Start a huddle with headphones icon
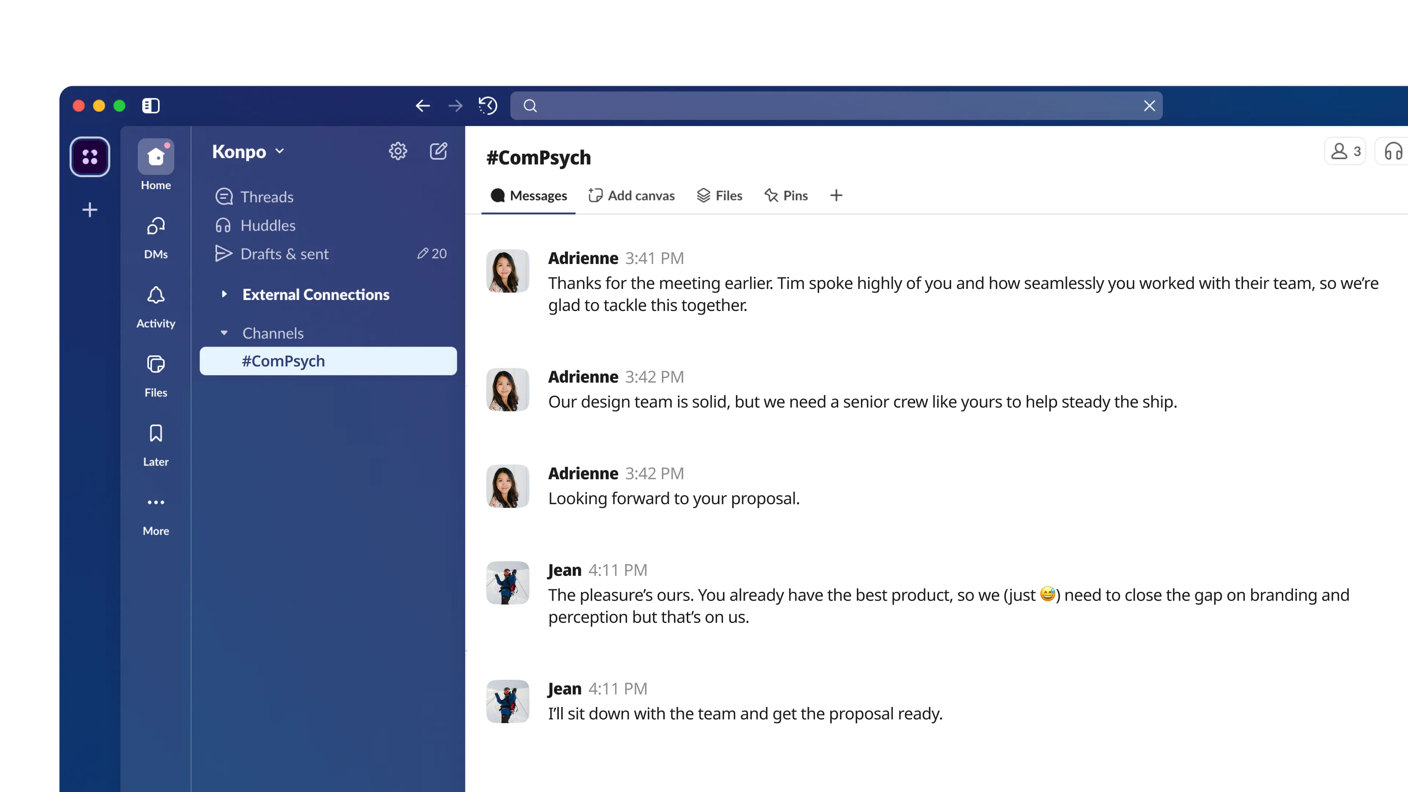Screen dimensions: 1408x792 point(1393,151)
